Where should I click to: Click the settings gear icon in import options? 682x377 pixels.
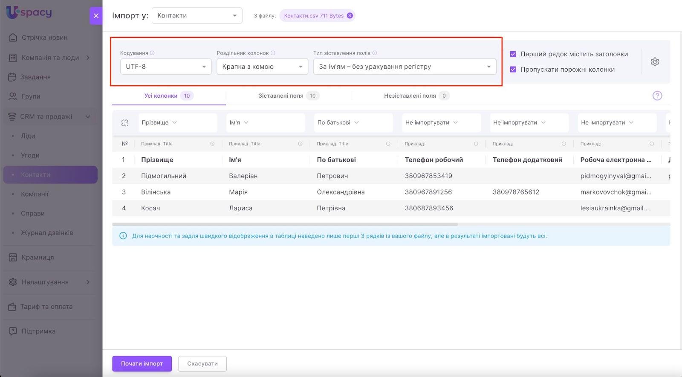point(655,62)
